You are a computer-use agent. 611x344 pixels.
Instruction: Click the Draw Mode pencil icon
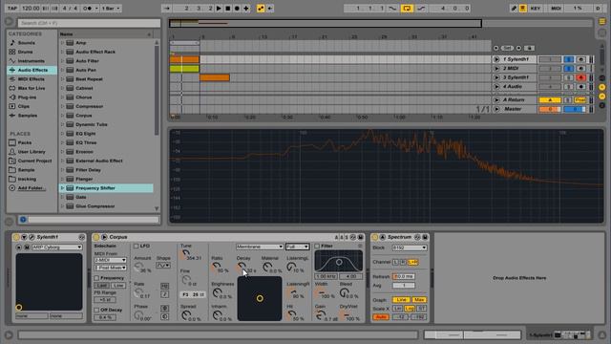point(514,9)
